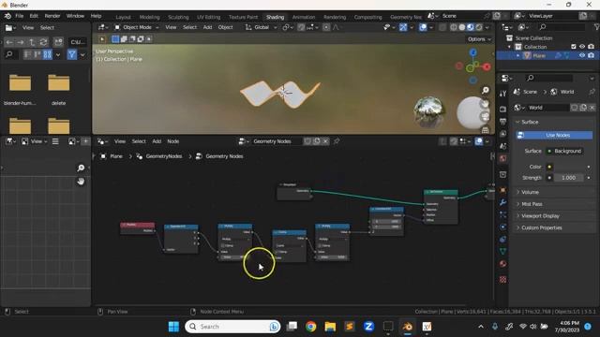Click the Use Nodes button
600x337 pixels.
tap(554, 135)
